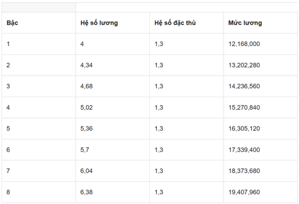This screenshot has height=204, width=299.
Task: Click the 14,236,560 cell
Action: tap(260, 86)
